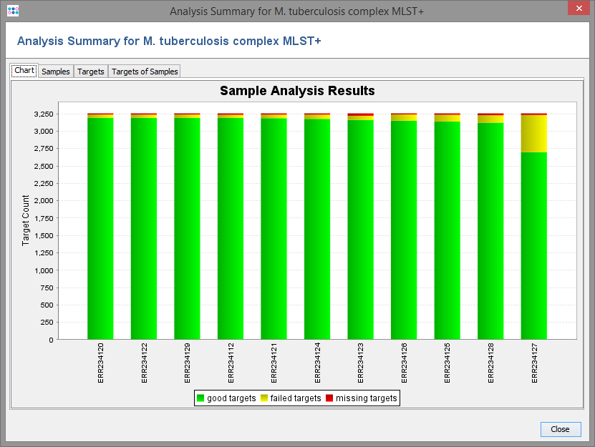Open the Samples tab
This screenshot has height=447, width=595.
click(55, 72)
